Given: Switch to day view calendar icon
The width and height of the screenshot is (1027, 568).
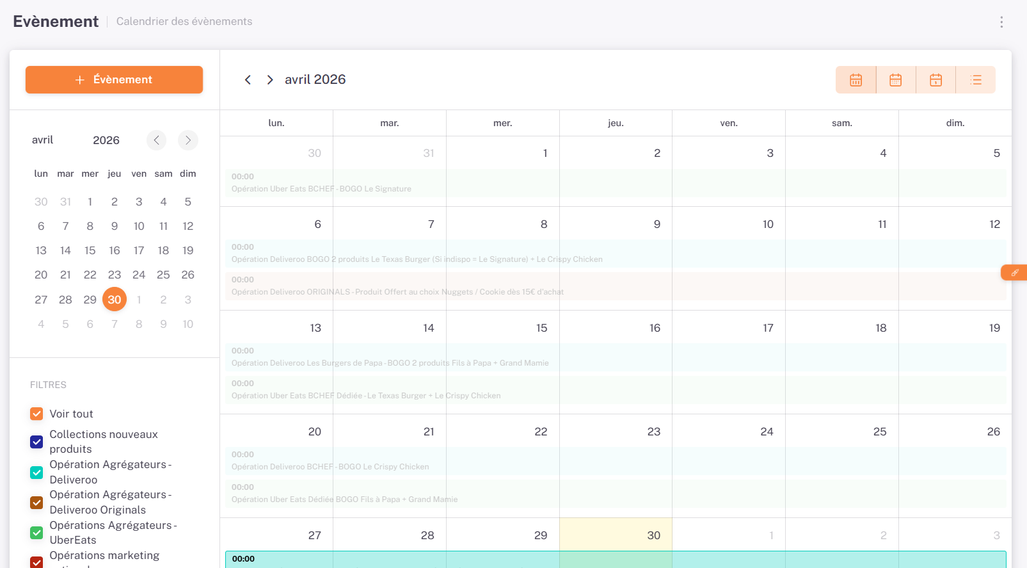Looking at the screenshot, I should click(x=935, y=80).
